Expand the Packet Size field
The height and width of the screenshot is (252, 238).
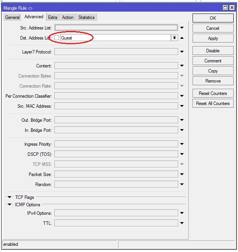tap(182, 174)
